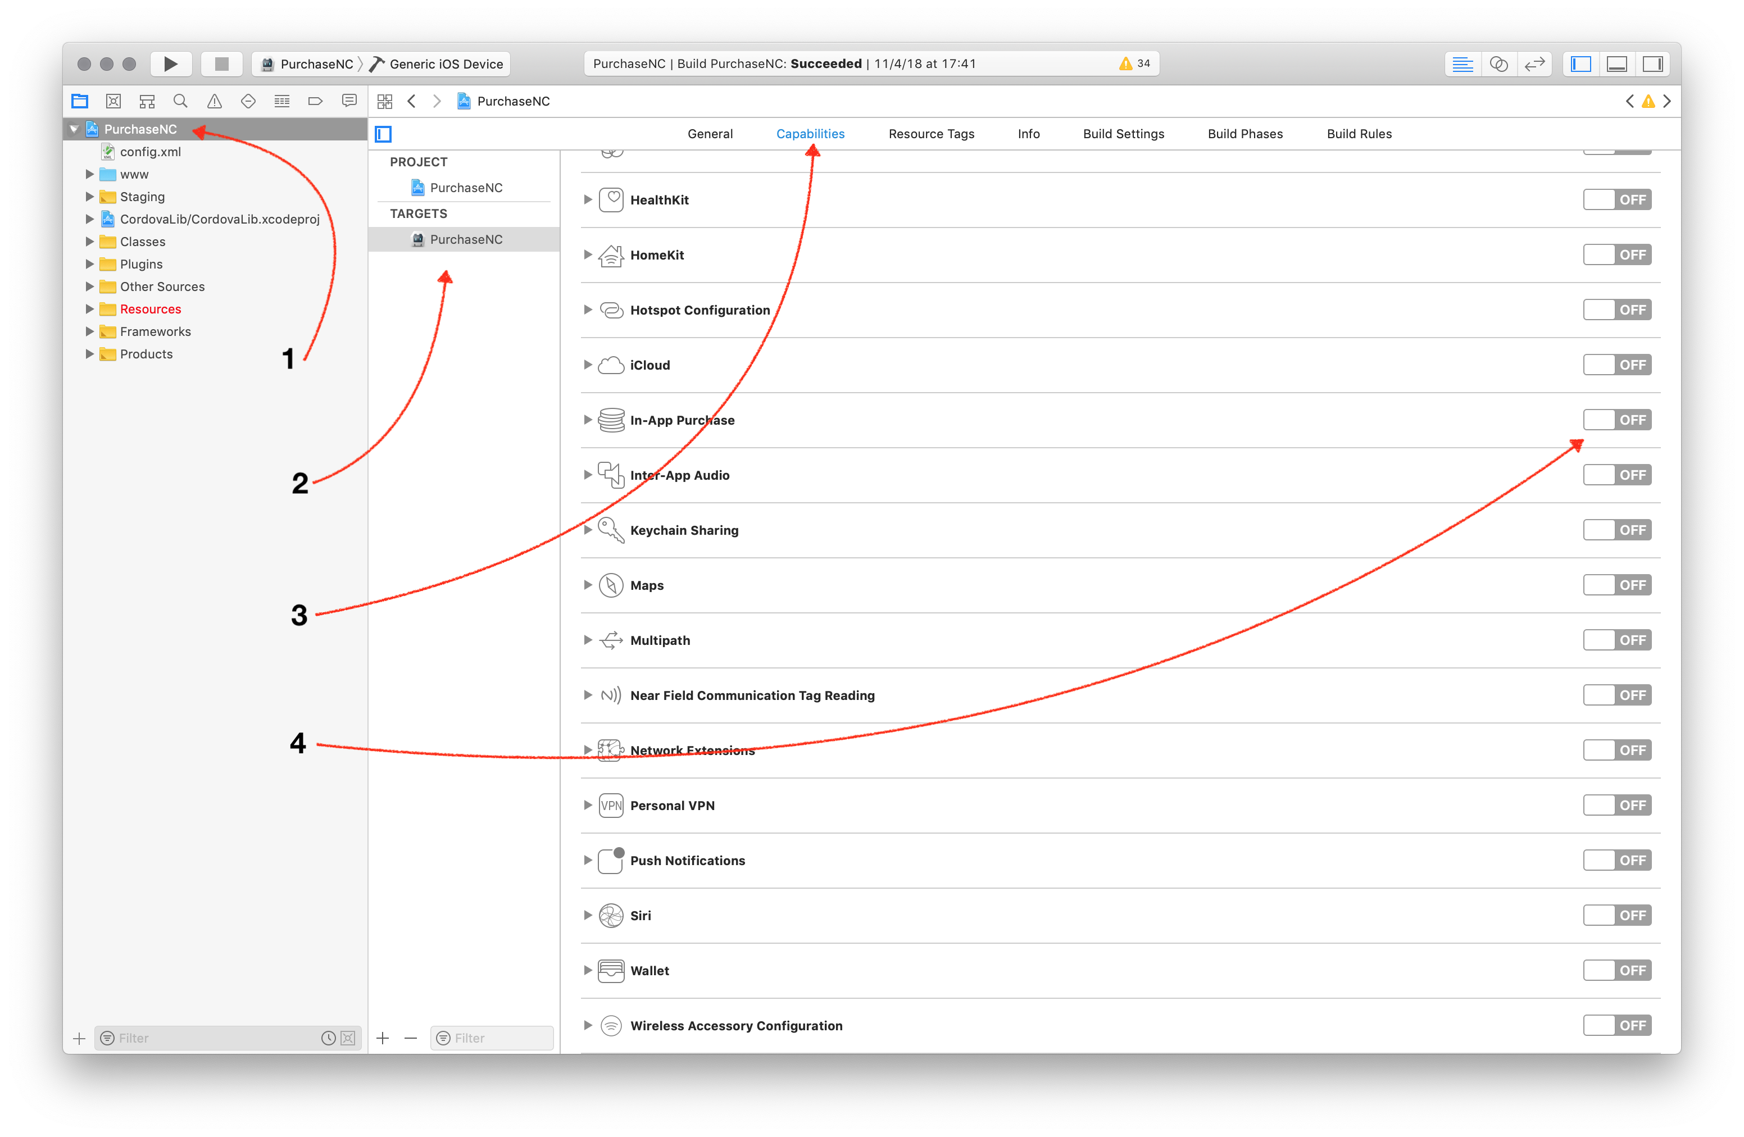Open the issue navigator warning icon
Image resolution: width=1744 pixels, height=1137 pixels.
point(214,101)
